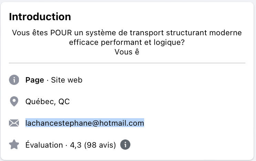
Task: Click the word POUR in the description
Action: pyautogui.click(x=61, y=33)
